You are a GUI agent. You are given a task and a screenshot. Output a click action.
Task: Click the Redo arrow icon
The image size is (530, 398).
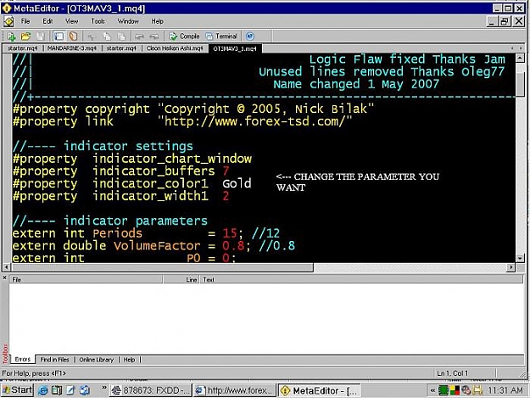pyautogui.click(x=153, y=36)
